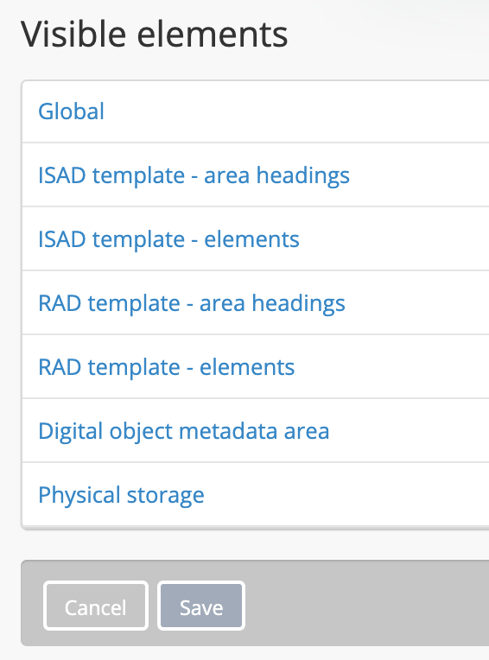Choose the RAD area headings row
Screen dimensions: 489x660
pos(256,302)
